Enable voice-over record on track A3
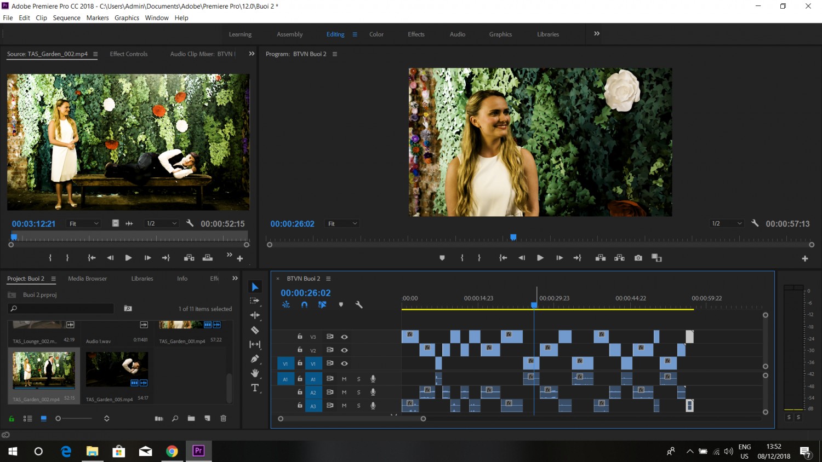The width and height of the screenshot is (822, 462). pyautogui.click(x=373, y=406)
